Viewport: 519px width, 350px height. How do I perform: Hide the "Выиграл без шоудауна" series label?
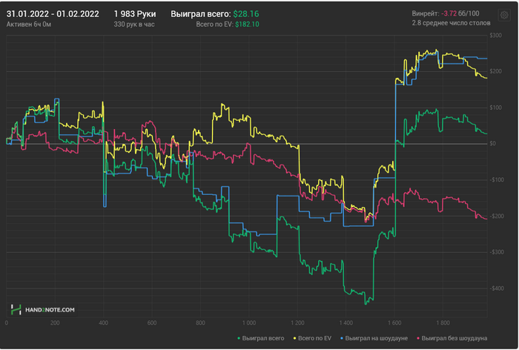tap(454, 337)
